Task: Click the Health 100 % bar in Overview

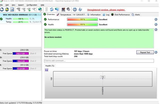Action: (x=82, y=24)
